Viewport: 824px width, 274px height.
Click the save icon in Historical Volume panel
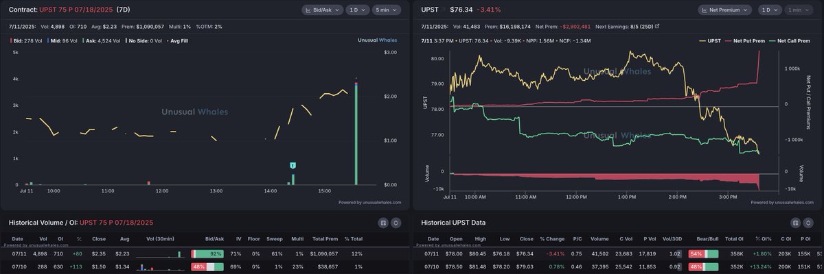click(384, 223)
